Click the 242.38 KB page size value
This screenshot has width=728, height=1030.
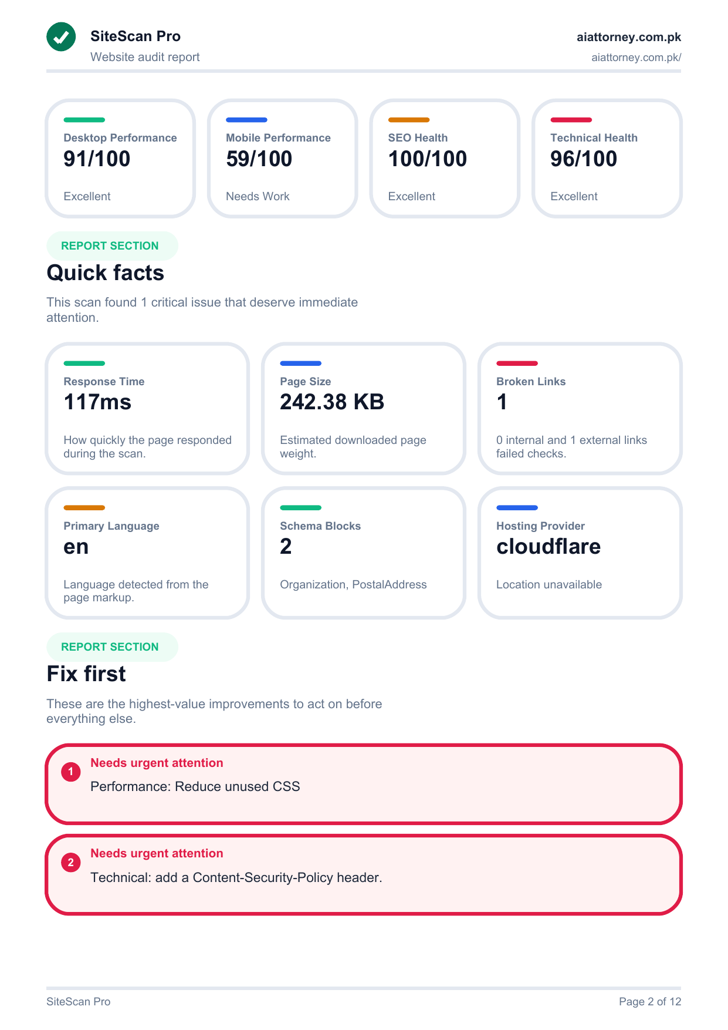332,402
